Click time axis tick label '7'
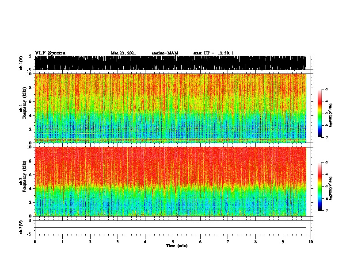This screenshot has height=271, width=350. (x=228, y=242)
